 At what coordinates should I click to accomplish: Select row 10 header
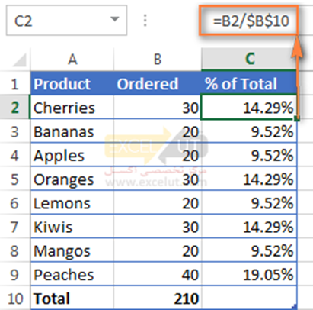[14, 299]
